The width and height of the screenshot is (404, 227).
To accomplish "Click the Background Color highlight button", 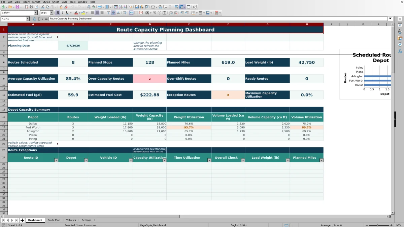I will tap(83, 13).
